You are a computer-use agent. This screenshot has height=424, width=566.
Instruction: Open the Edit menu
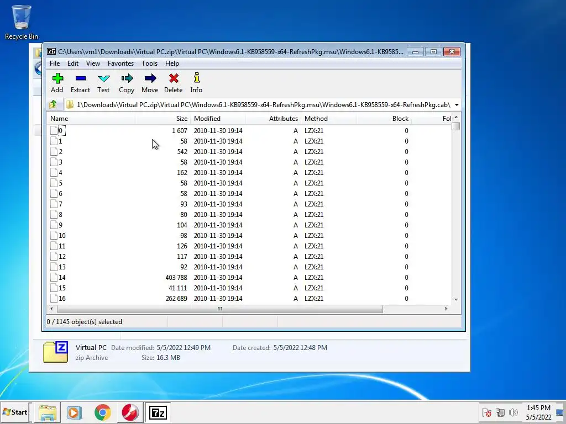tap(73, 63)
